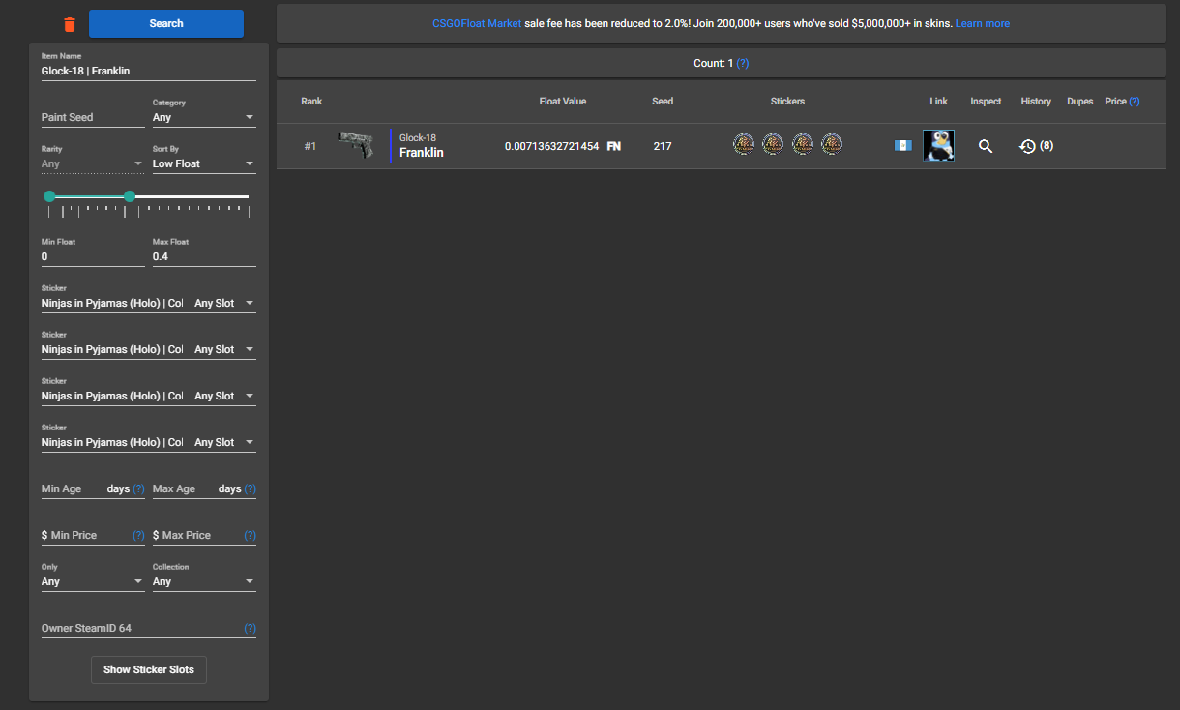The width and height of the screenshot is (1180, 710).
Task: Open the Learn more link
Action: coord(983,23)
